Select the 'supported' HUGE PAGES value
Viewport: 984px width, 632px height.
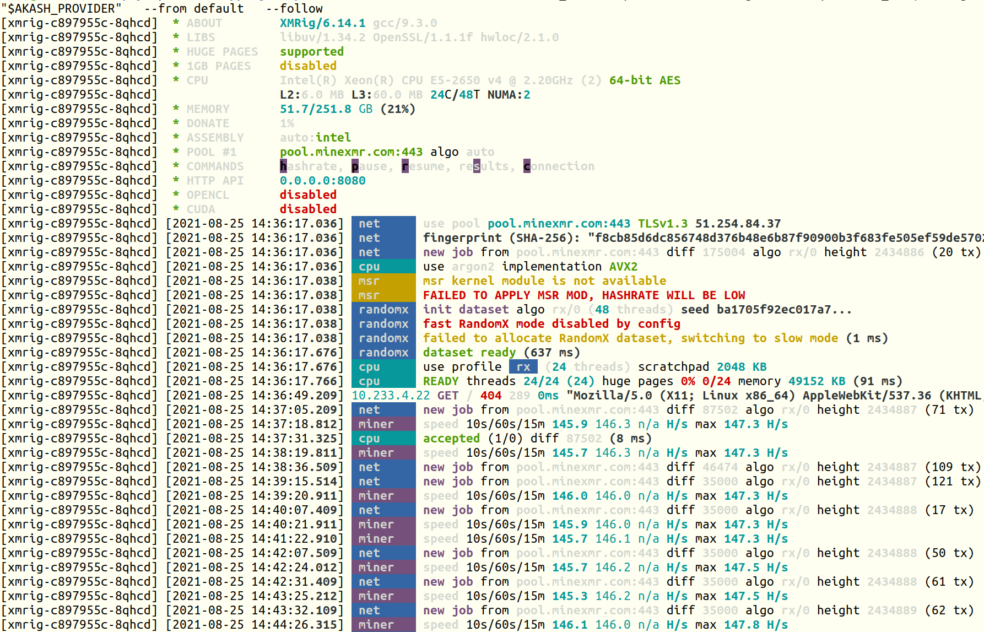pos(312,52)
